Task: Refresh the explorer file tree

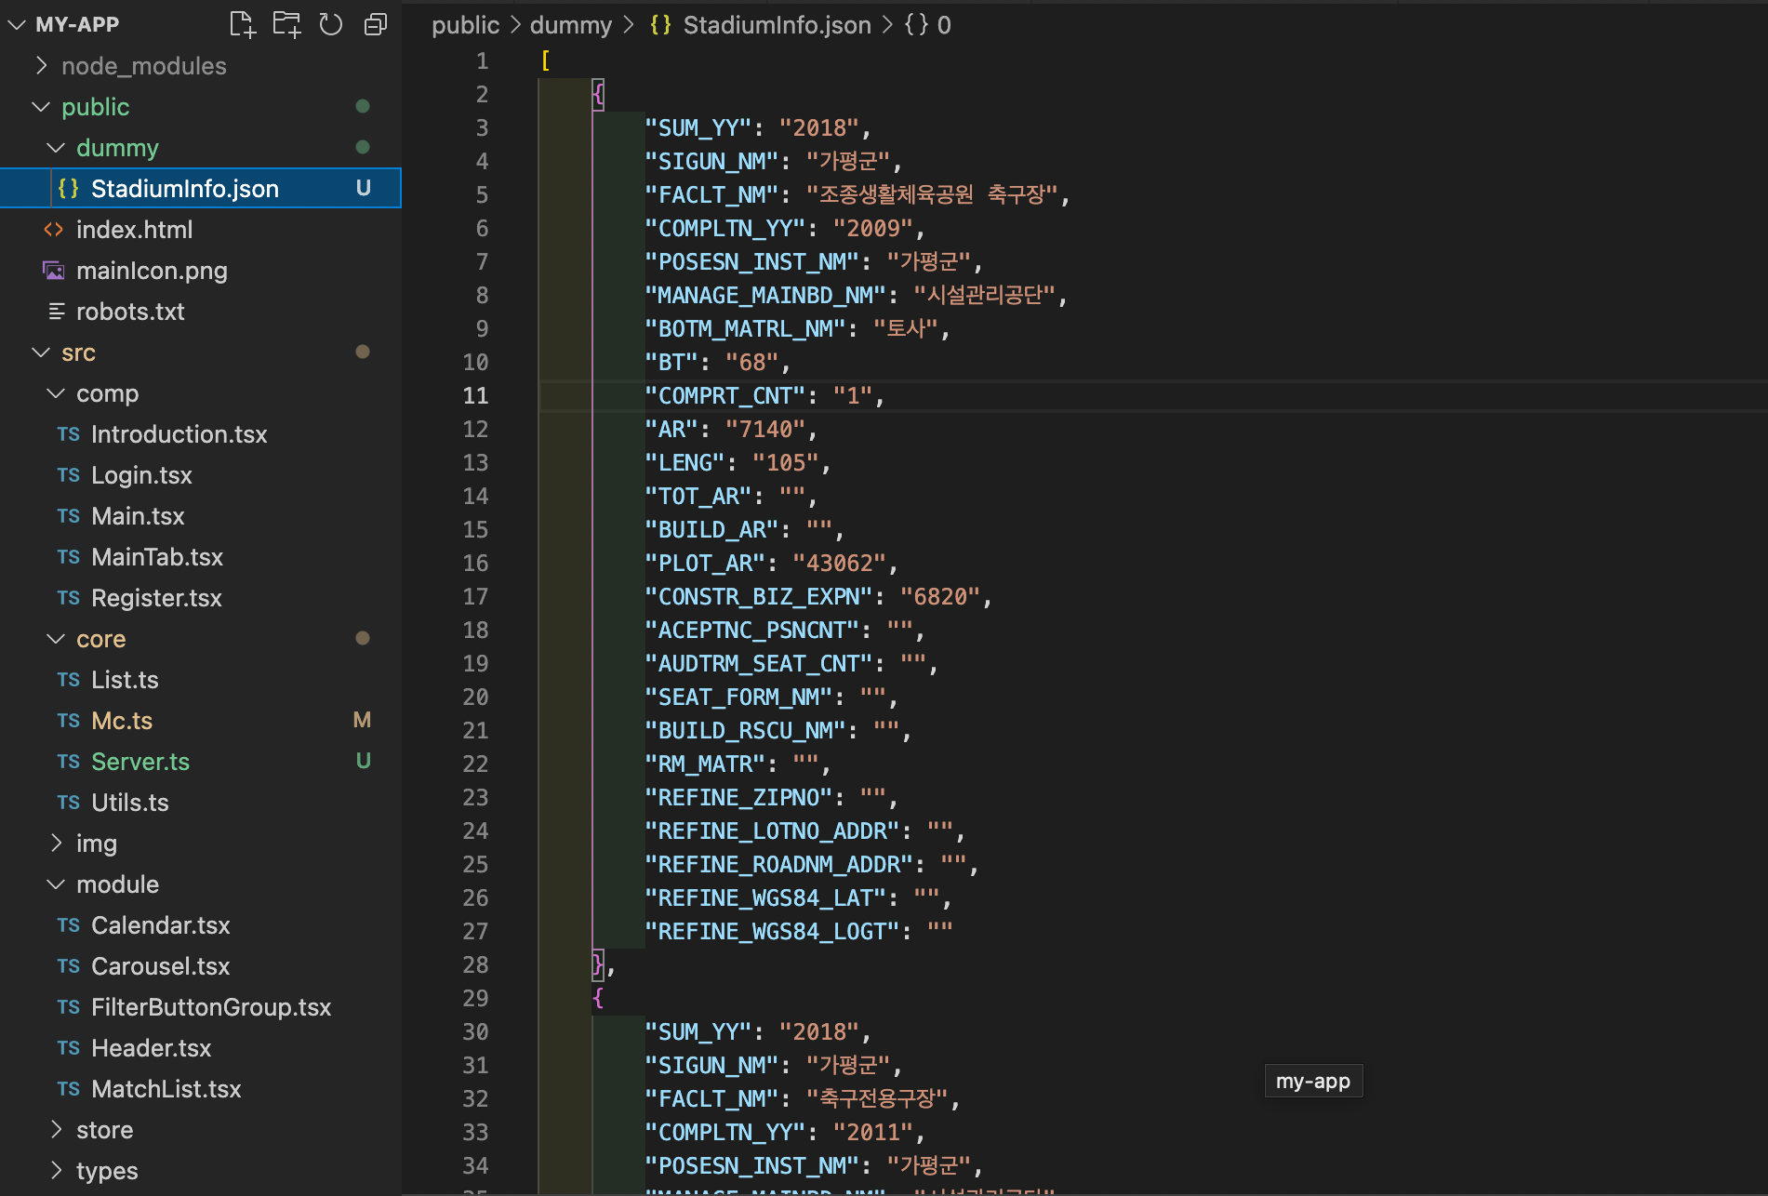Action: click(331, 24)
